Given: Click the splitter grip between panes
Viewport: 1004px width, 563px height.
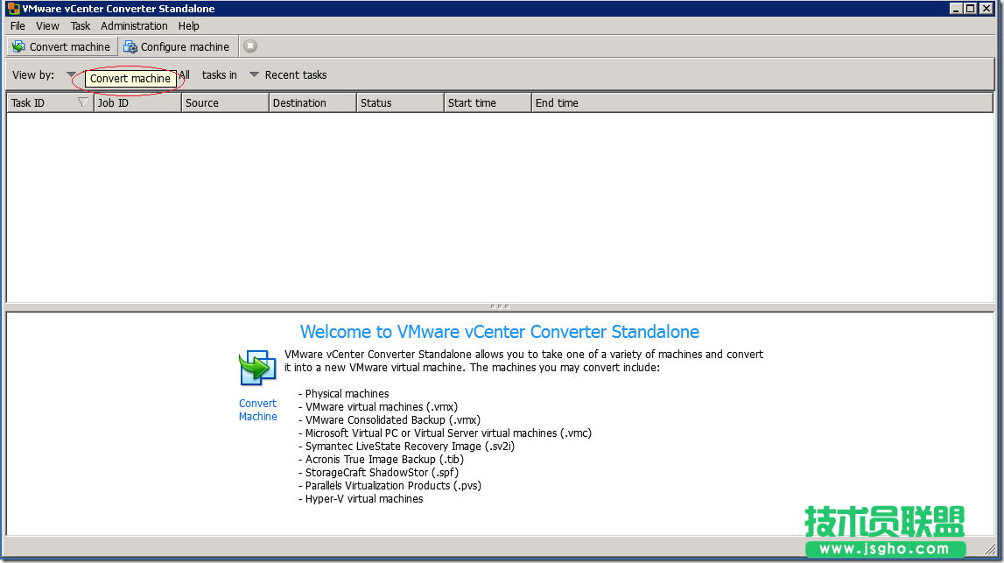Looking at the screenshot, I should click(x=500, y=306).
